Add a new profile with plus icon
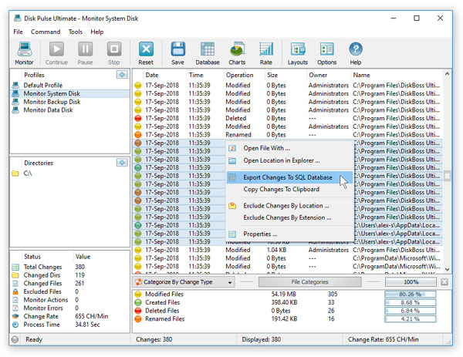 tap(122, 75)
